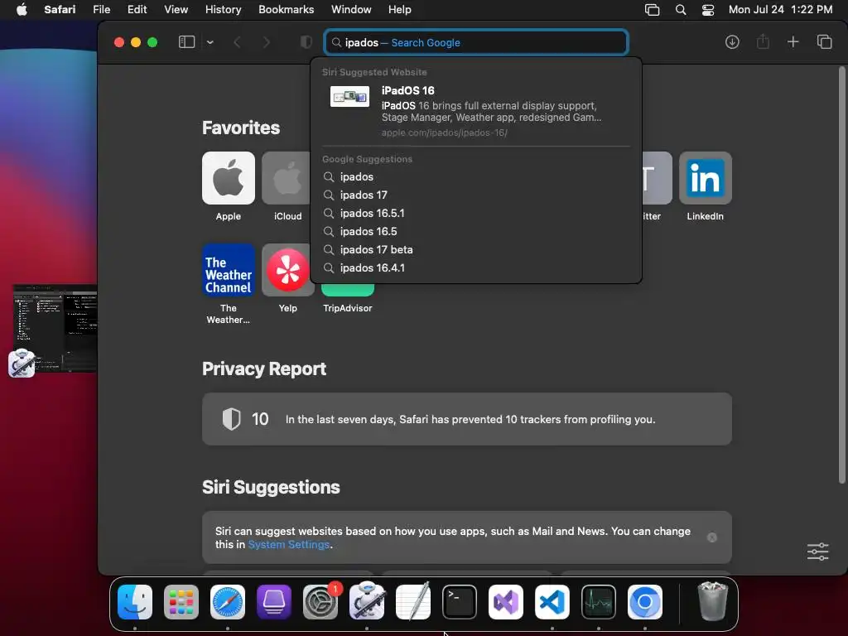Open the Trash in the Dock
This screenshot has width=848, height=636.
713,601
